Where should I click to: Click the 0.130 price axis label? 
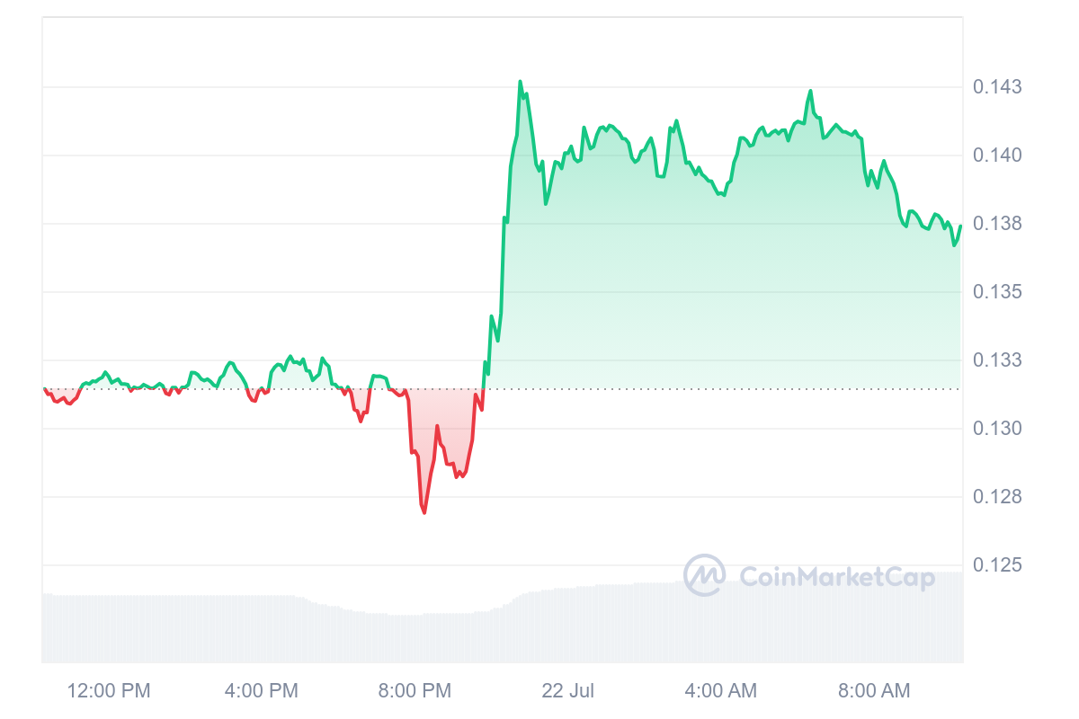click(x=997, y=429)
